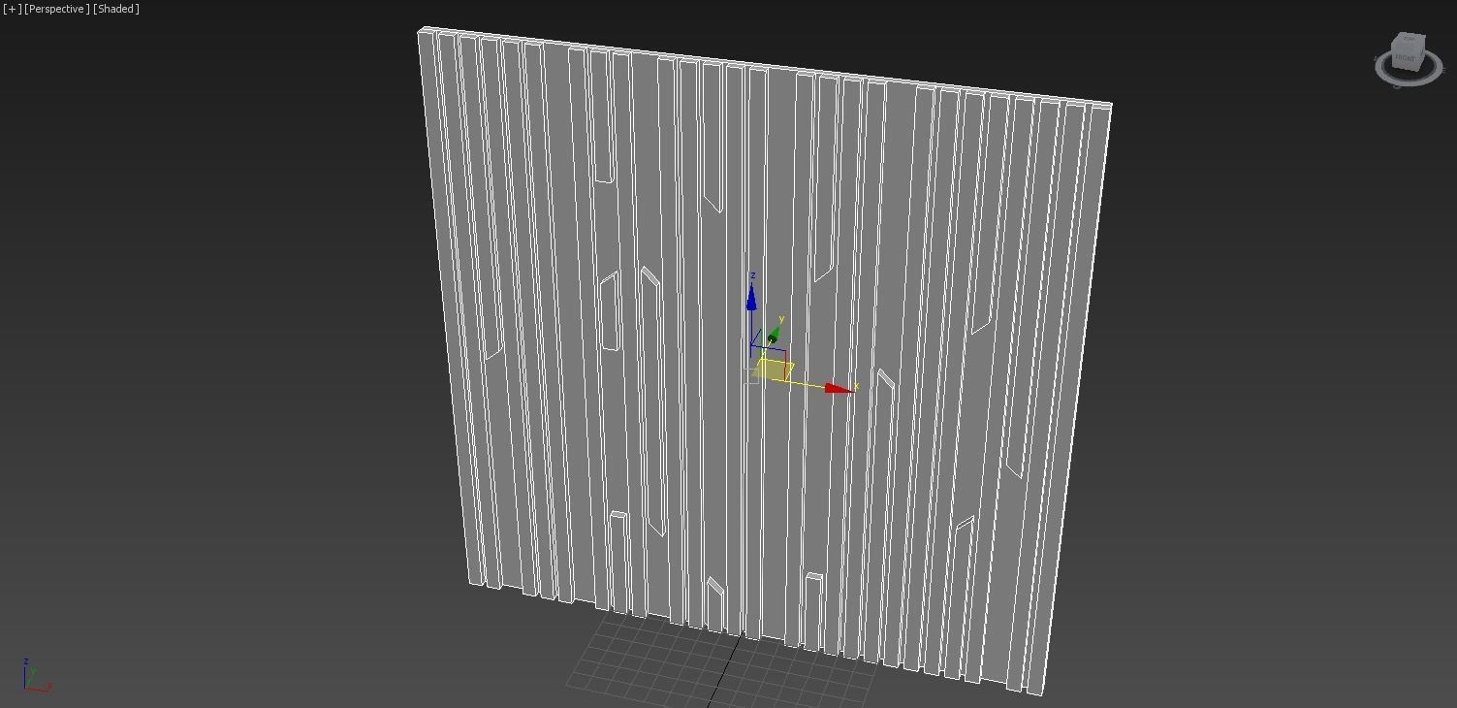Select the blue Z axis gizmo arrow
The height and width of the screenshot is (708, 1457).
(751, 297)
